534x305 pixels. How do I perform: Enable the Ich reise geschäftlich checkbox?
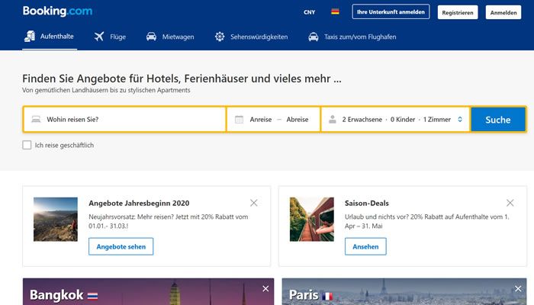(27, 145)
